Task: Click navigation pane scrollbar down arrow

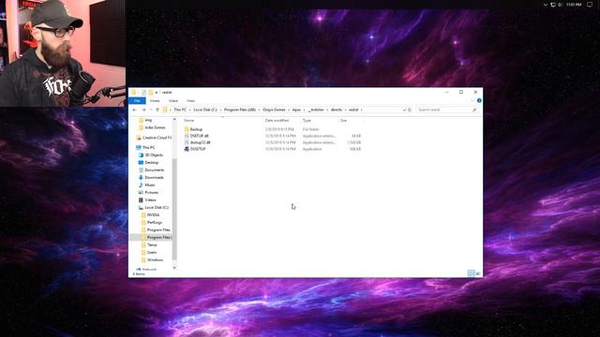Action: point(174,268)
